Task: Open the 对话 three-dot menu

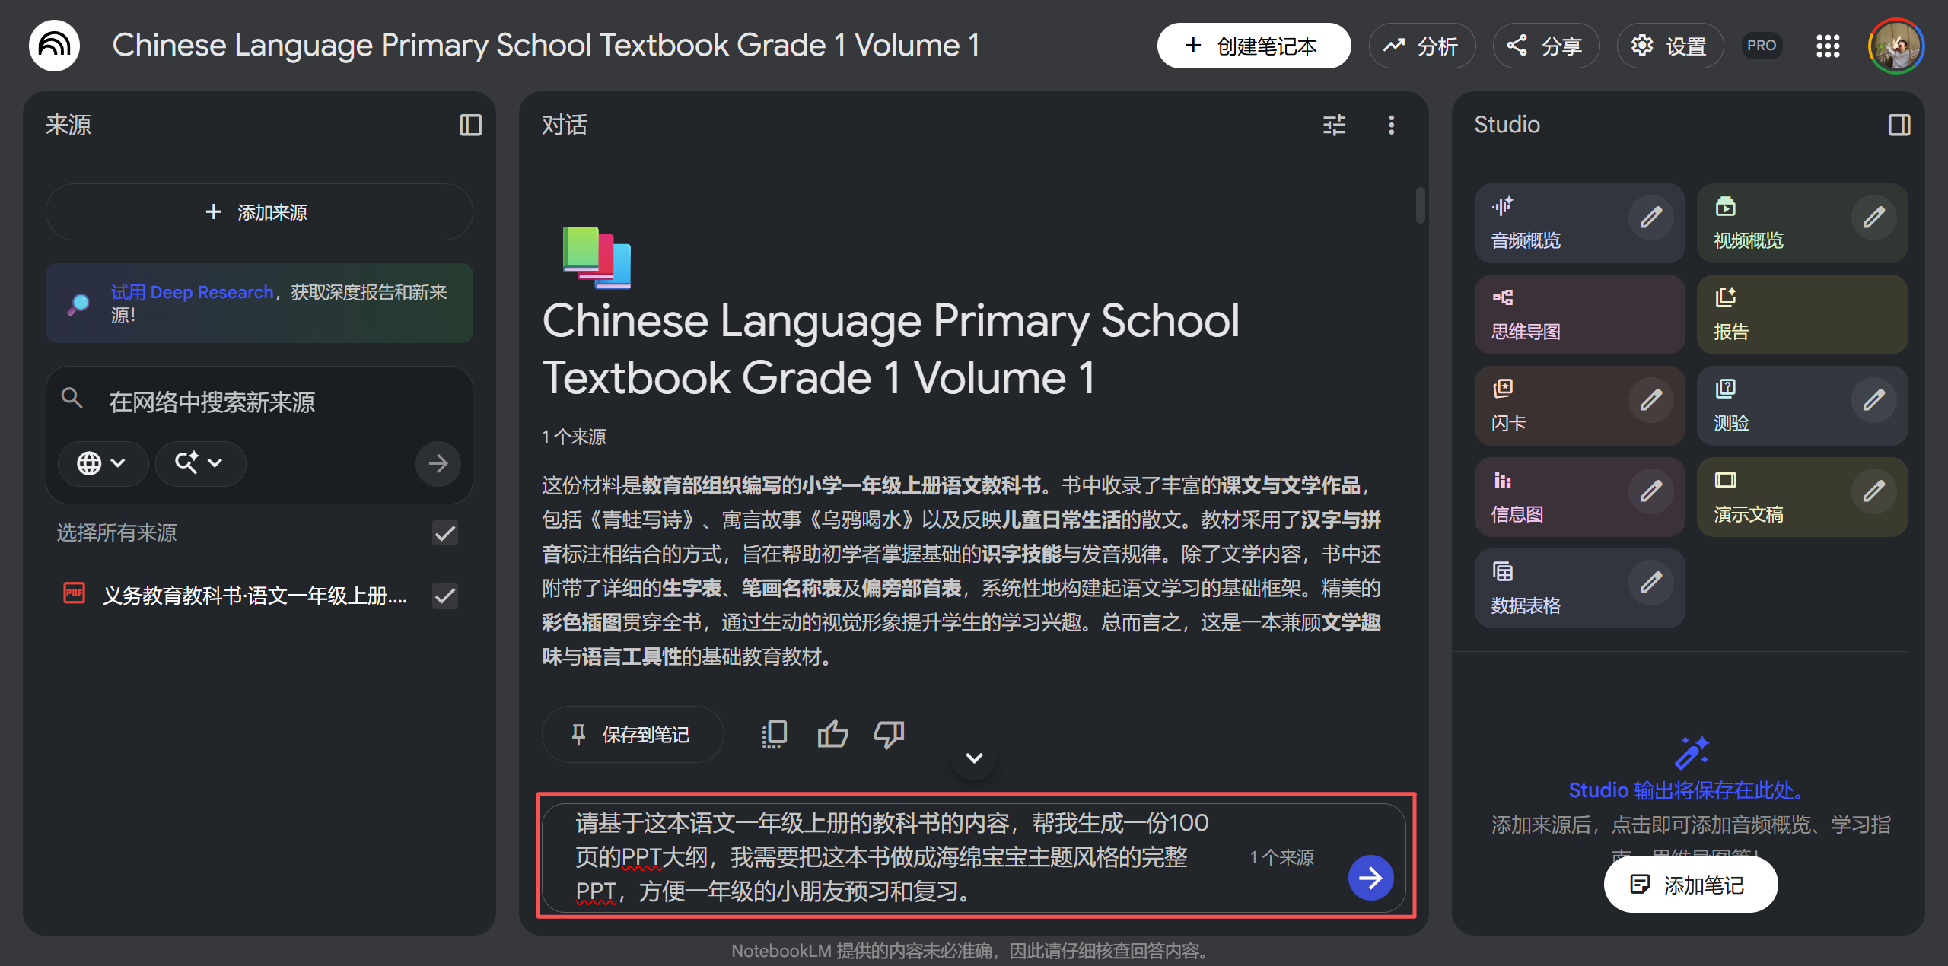Action: click(x=1391, y=125)
